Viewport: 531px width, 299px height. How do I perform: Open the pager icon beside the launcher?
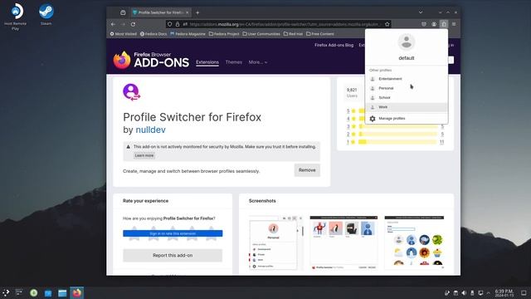[x=19, y=292]
